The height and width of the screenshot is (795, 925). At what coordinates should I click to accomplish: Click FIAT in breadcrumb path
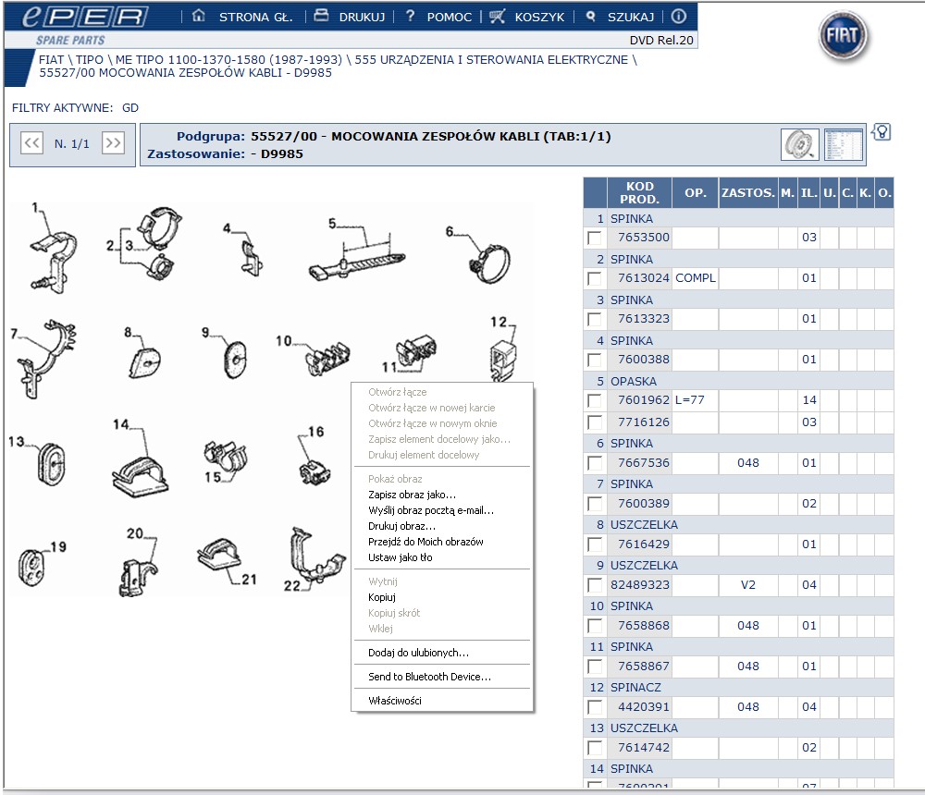[x=51, y=59]
